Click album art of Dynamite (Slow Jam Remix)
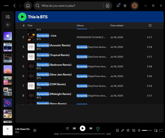165x138 pixels. tap(31, 76)
